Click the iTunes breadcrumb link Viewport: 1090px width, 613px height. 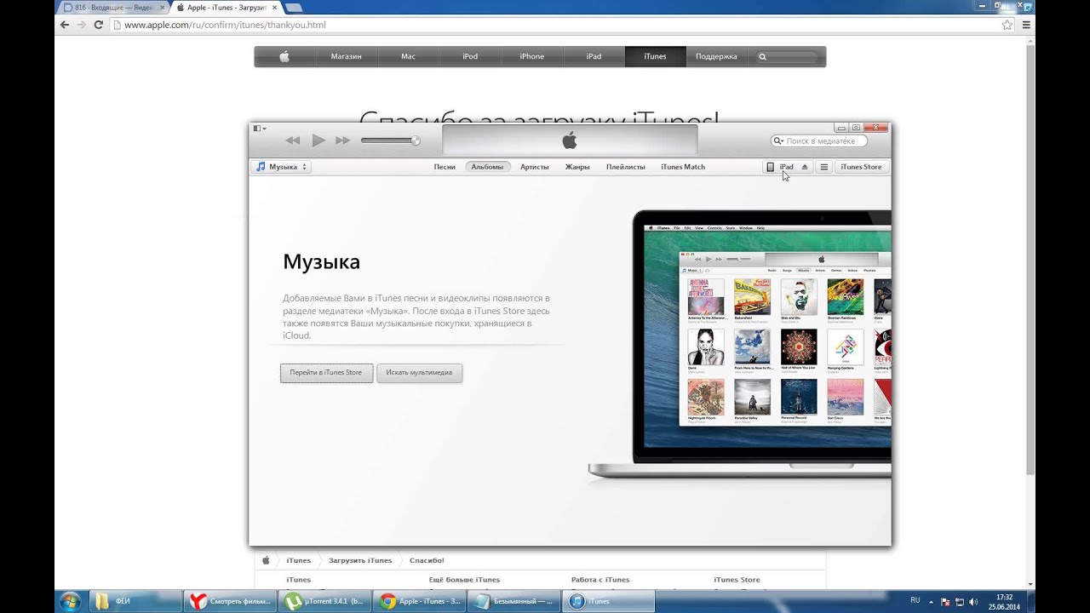pyautogui.click(x=298, y=560)
